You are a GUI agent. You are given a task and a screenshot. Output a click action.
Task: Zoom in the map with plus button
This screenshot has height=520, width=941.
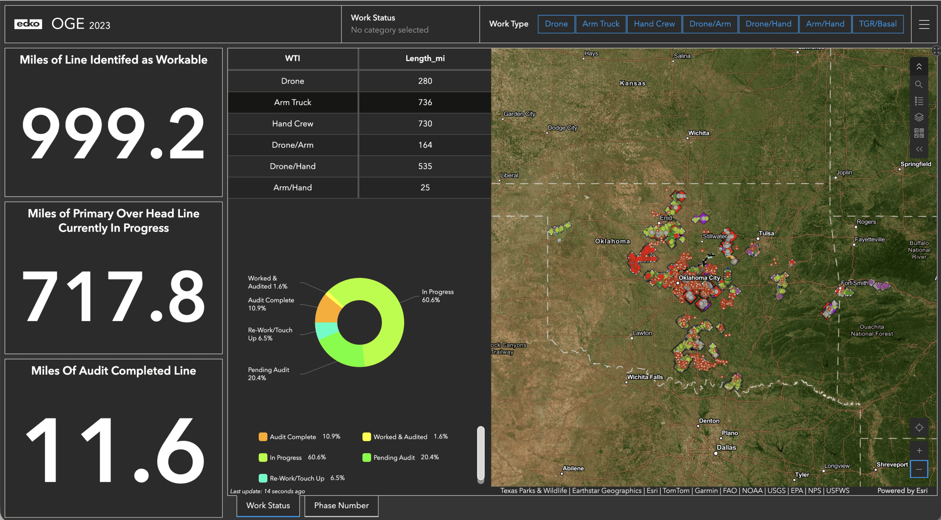pos(919,451)
